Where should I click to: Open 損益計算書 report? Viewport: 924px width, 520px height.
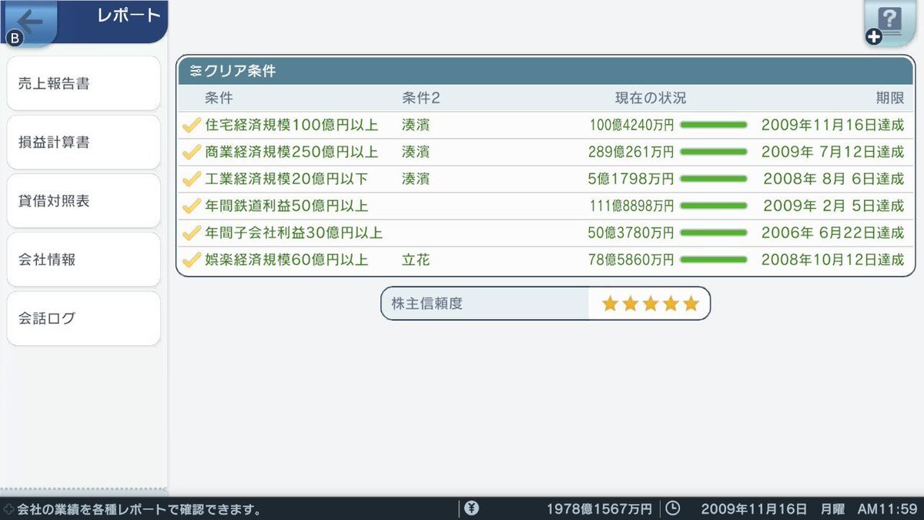coord(84,143)
